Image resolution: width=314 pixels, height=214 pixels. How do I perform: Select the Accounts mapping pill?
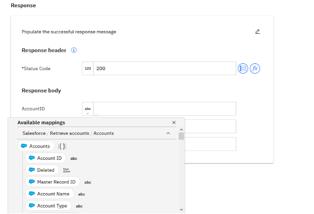(x=36, y=146)
